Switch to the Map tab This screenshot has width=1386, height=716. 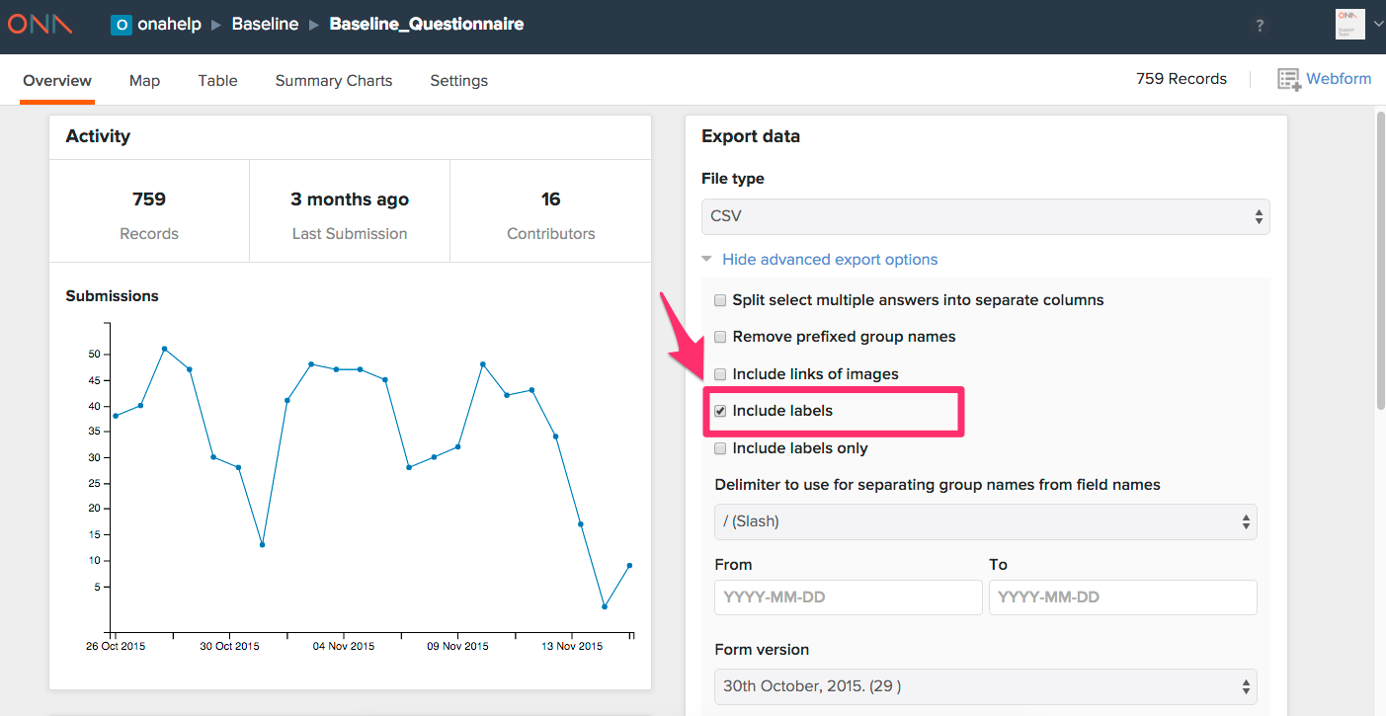pyautogui.click(x=144, y=80)
